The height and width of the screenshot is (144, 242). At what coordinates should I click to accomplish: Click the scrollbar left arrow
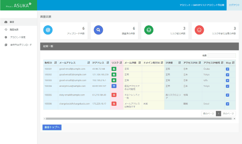coord(45,119)
